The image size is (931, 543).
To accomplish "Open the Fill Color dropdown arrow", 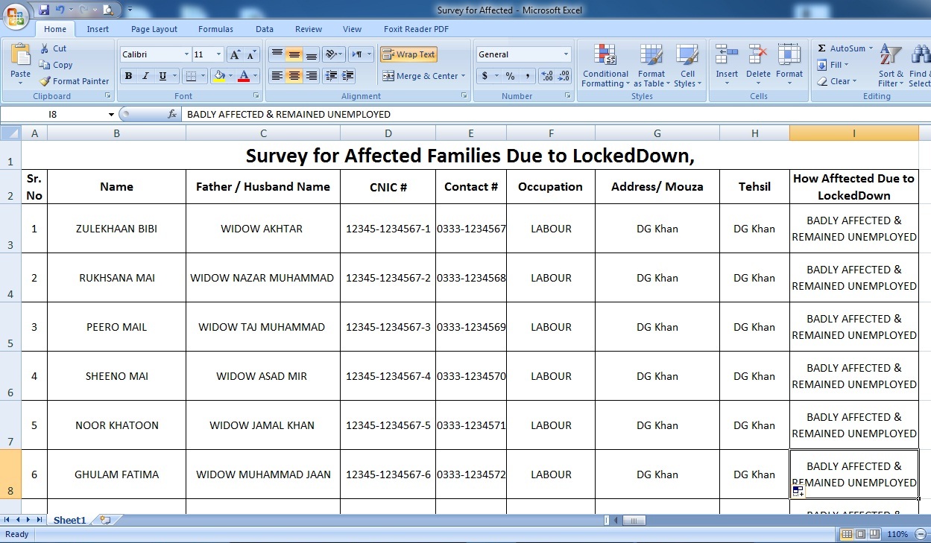I will 231,76.
